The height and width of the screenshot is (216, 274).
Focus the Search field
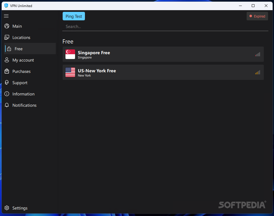click(165, 27)
